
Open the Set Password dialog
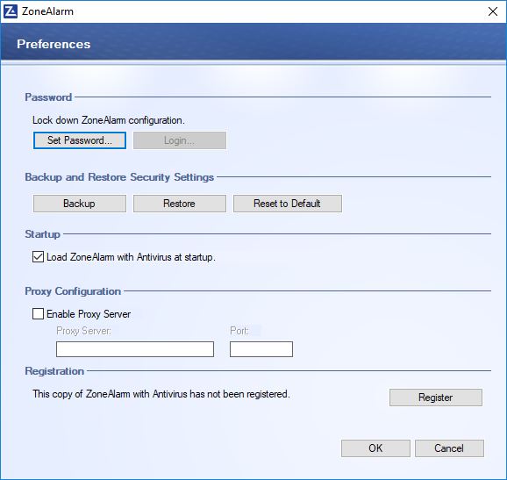point(80,140)
